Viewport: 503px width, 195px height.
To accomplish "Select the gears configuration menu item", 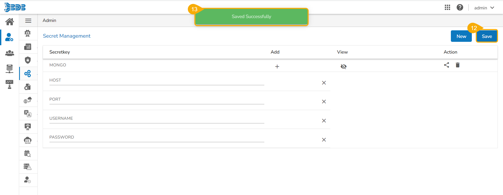I will click(28, 73).
